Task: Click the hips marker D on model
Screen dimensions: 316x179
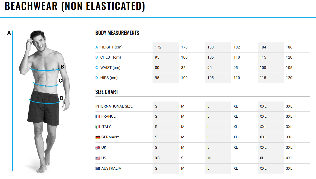Action: pos(61,98)
